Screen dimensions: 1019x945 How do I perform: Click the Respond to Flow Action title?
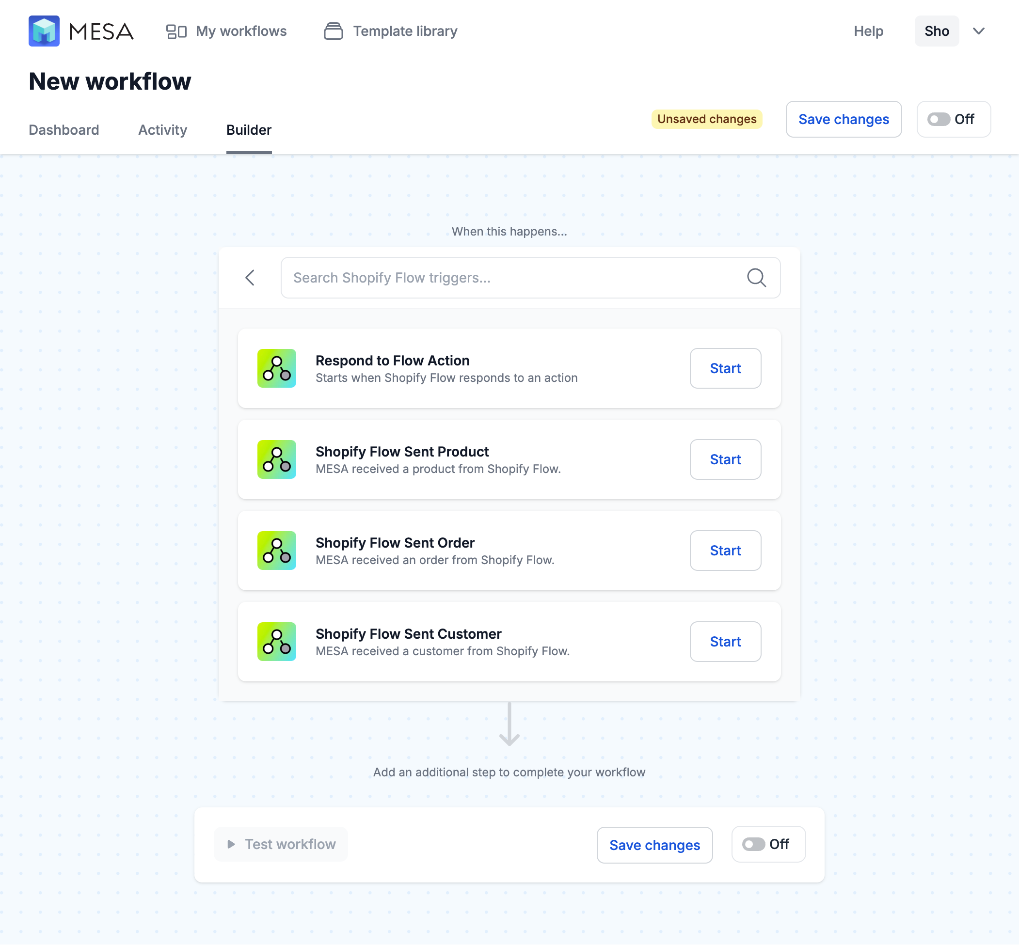coord(392,361)
